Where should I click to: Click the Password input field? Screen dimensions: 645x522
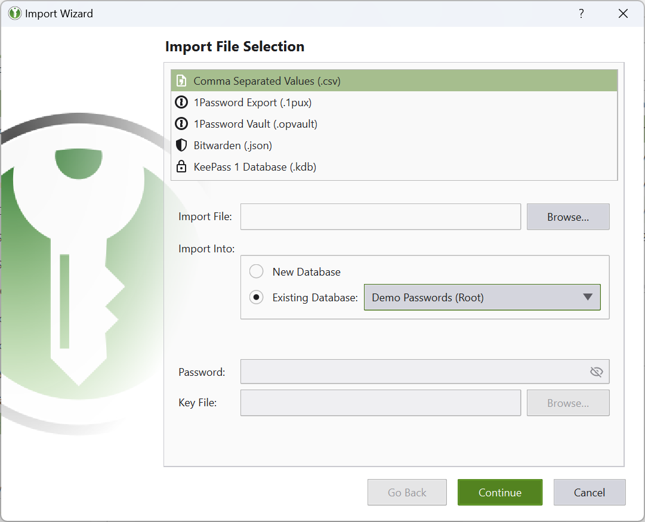coord(424,372)
